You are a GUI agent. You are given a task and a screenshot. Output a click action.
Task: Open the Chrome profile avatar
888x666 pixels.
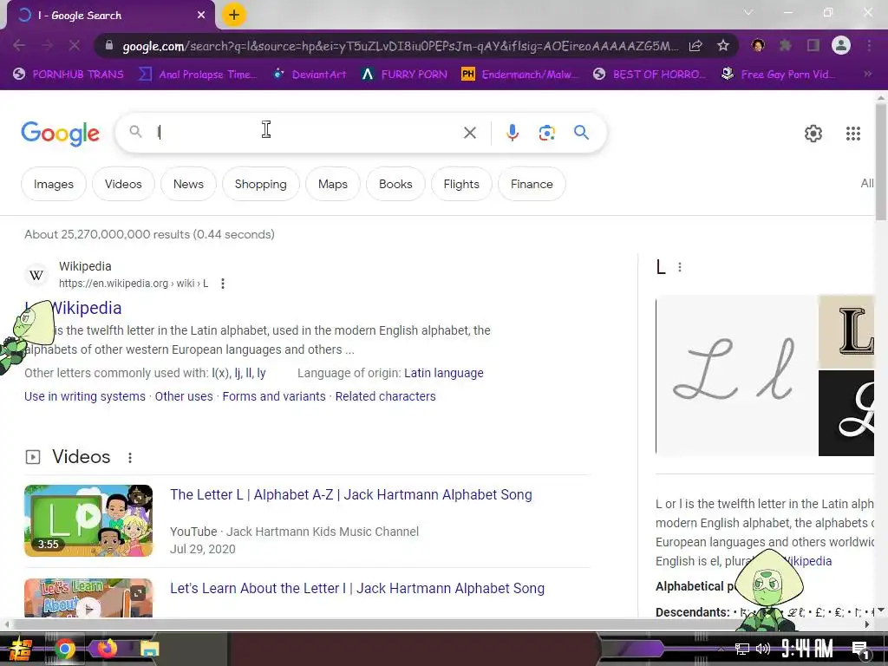(x=841, y=45)
